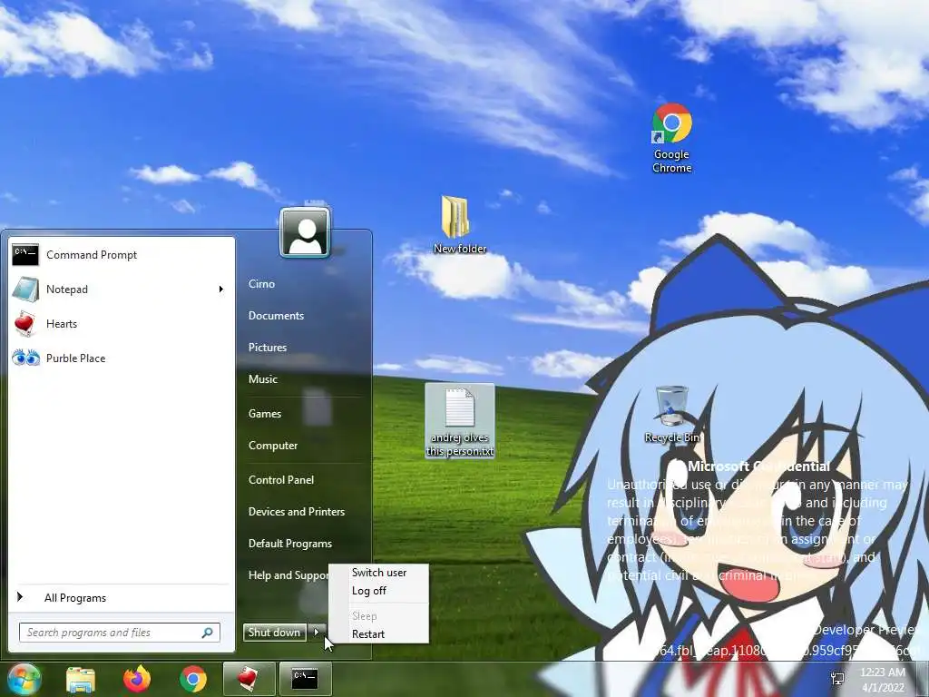Open the Recycle Bin icon
The image size is (929, 697).
[x=672, y=414]
